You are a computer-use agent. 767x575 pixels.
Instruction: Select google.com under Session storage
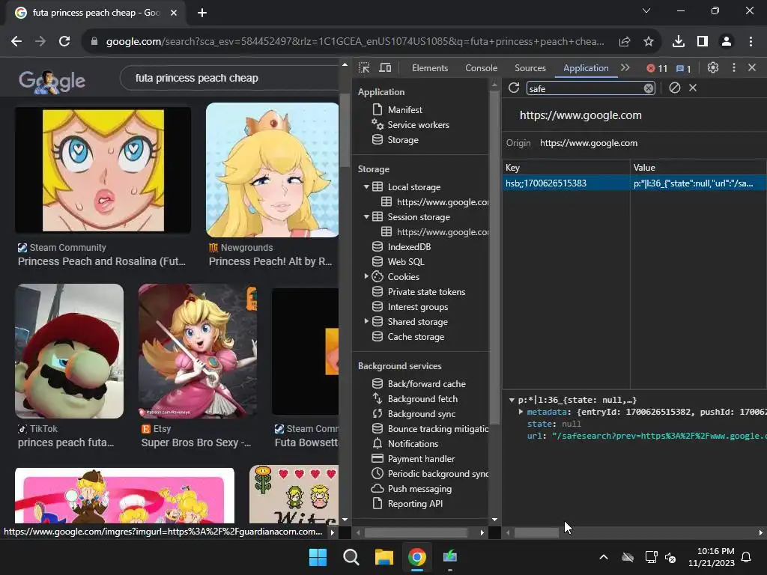[x=442, y=232]
